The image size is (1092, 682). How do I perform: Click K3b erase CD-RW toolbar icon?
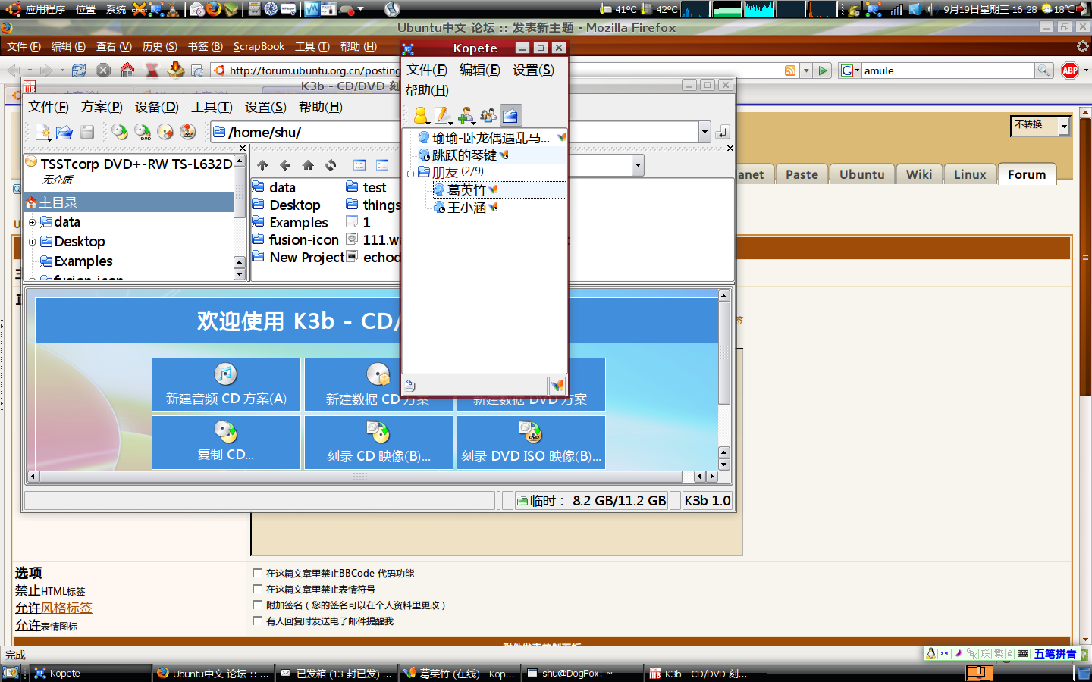pyautogui.click(x=165, y=132)
